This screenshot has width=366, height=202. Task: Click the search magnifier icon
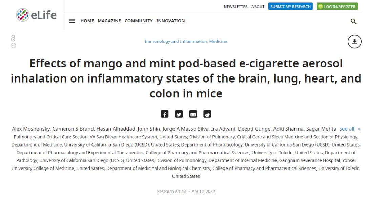(x=353, y=21)
